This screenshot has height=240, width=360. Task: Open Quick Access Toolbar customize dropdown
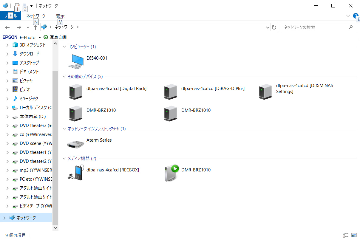tap(31, 6)
